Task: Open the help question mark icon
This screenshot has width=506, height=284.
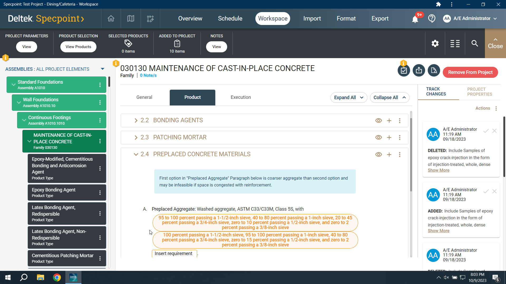Action: click(432, 18)
